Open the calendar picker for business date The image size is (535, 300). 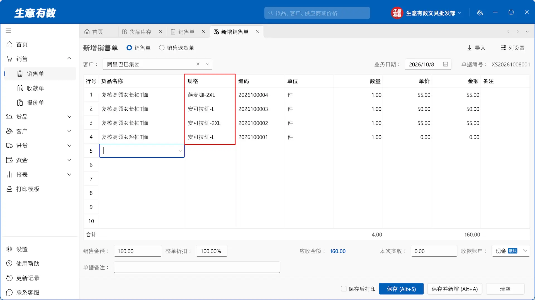coord(445,64)
